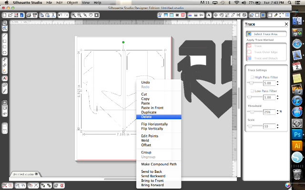Open iTunes from the Dock
This screenshot has width=305, height=190.
tap(297, 101)
